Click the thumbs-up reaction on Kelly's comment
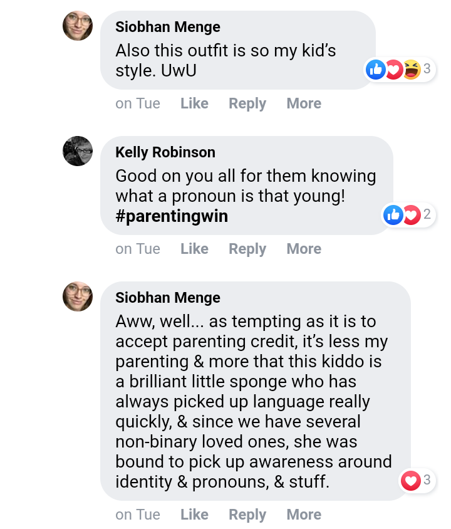The image size is (451, 529). point(393,215)
